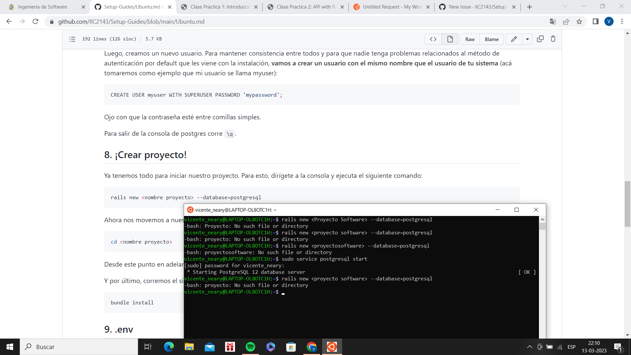Toggle the bookmark star for this page
Viewport: 631px width, 355px height.
coord(579,22)
